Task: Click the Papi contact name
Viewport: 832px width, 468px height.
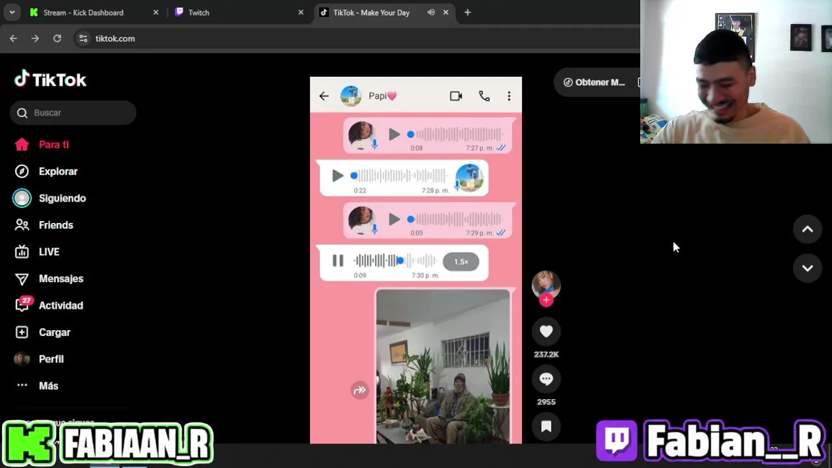Action: click(x=382, y=96)
